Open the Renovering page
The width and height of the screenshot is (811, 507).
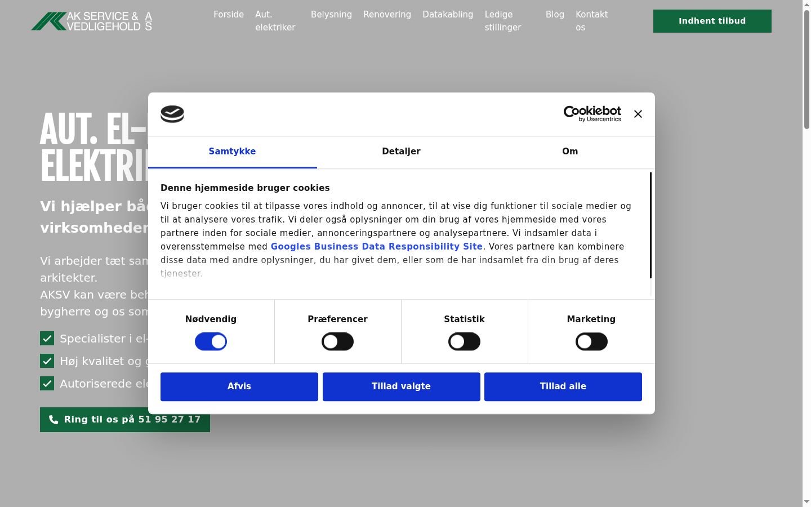click(x=387, y=15)
